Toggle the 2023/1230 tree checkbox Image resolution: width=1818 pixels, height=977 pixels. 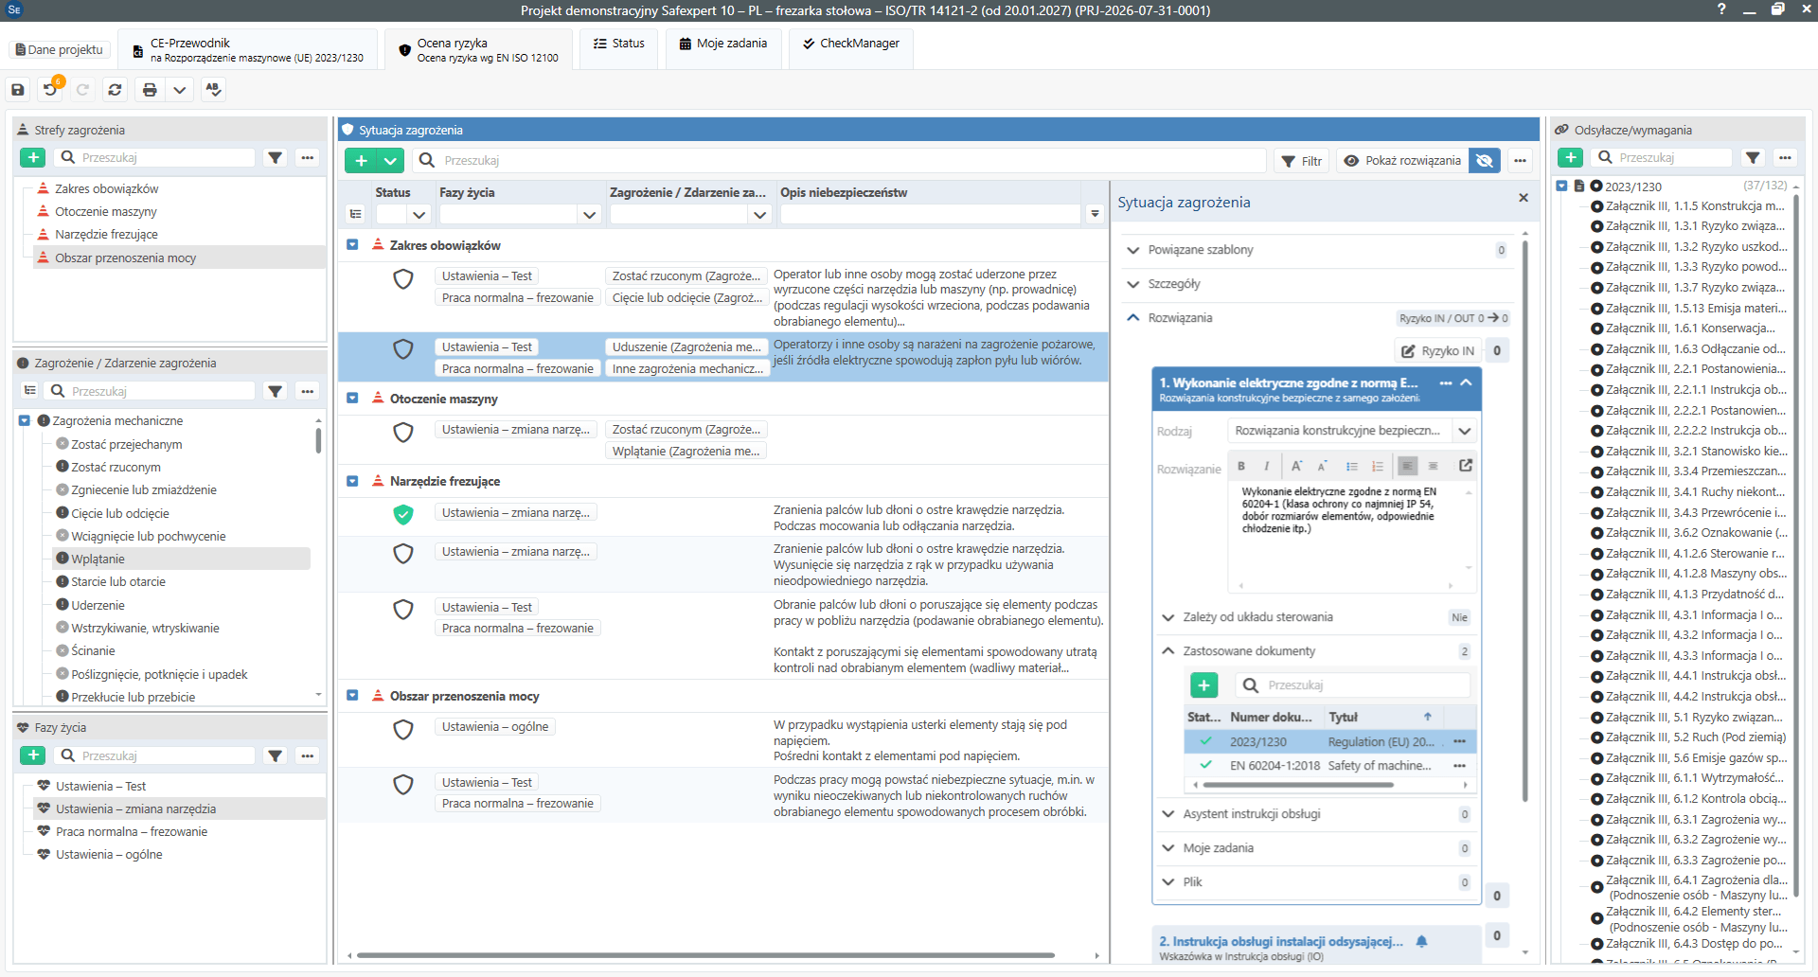pos(1561,187)
